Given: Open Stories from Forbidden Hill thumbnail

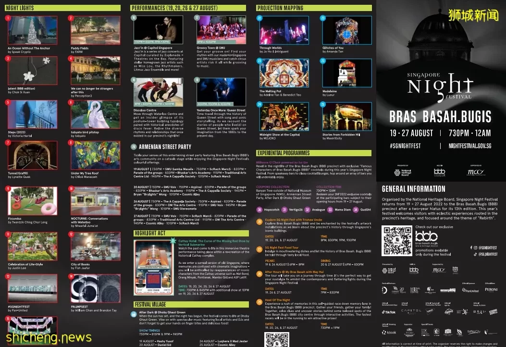Looking at the screenshot, I should (x=347, y=116).
